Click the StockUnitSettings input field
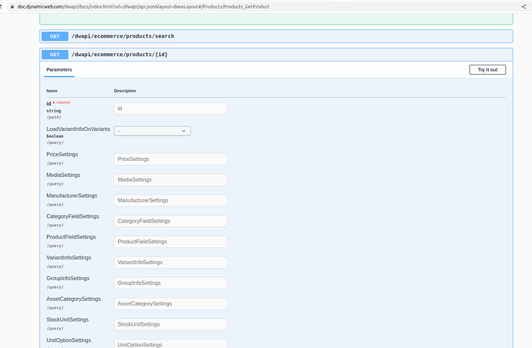Screen dimensions: 532x348 coord(170,325)
